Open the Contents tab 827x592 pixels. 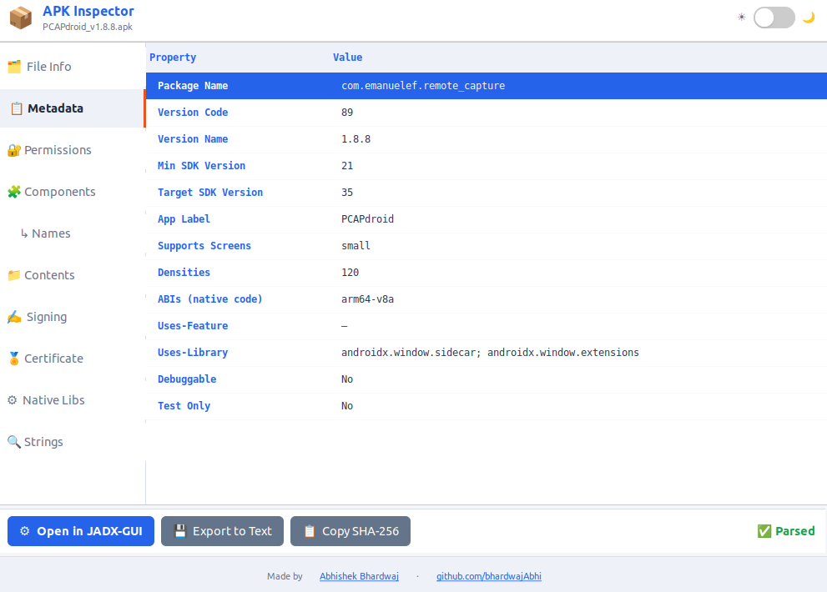click(x=73, y=274)
